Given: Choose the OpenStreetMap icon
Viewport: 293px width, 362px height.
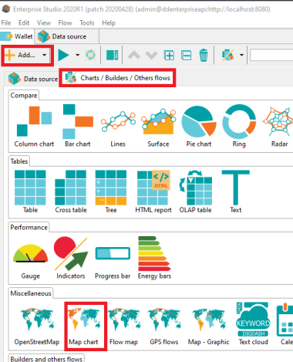Looking at the screenshot, I should [x=37, y=320].
